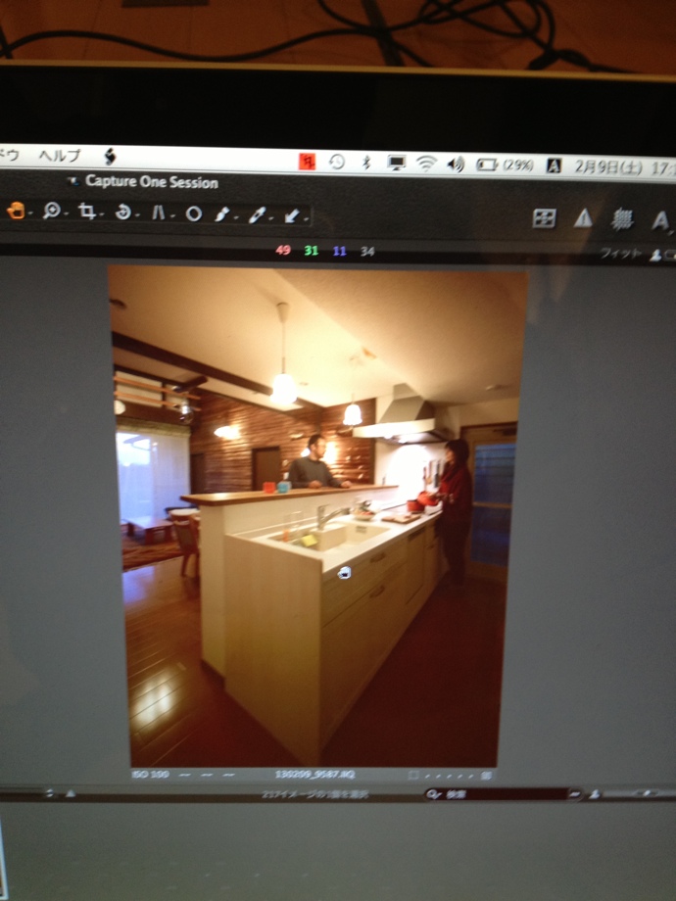Open the eyedropper tool options arrow
The image size is (676, 901).
coord(270,219)
